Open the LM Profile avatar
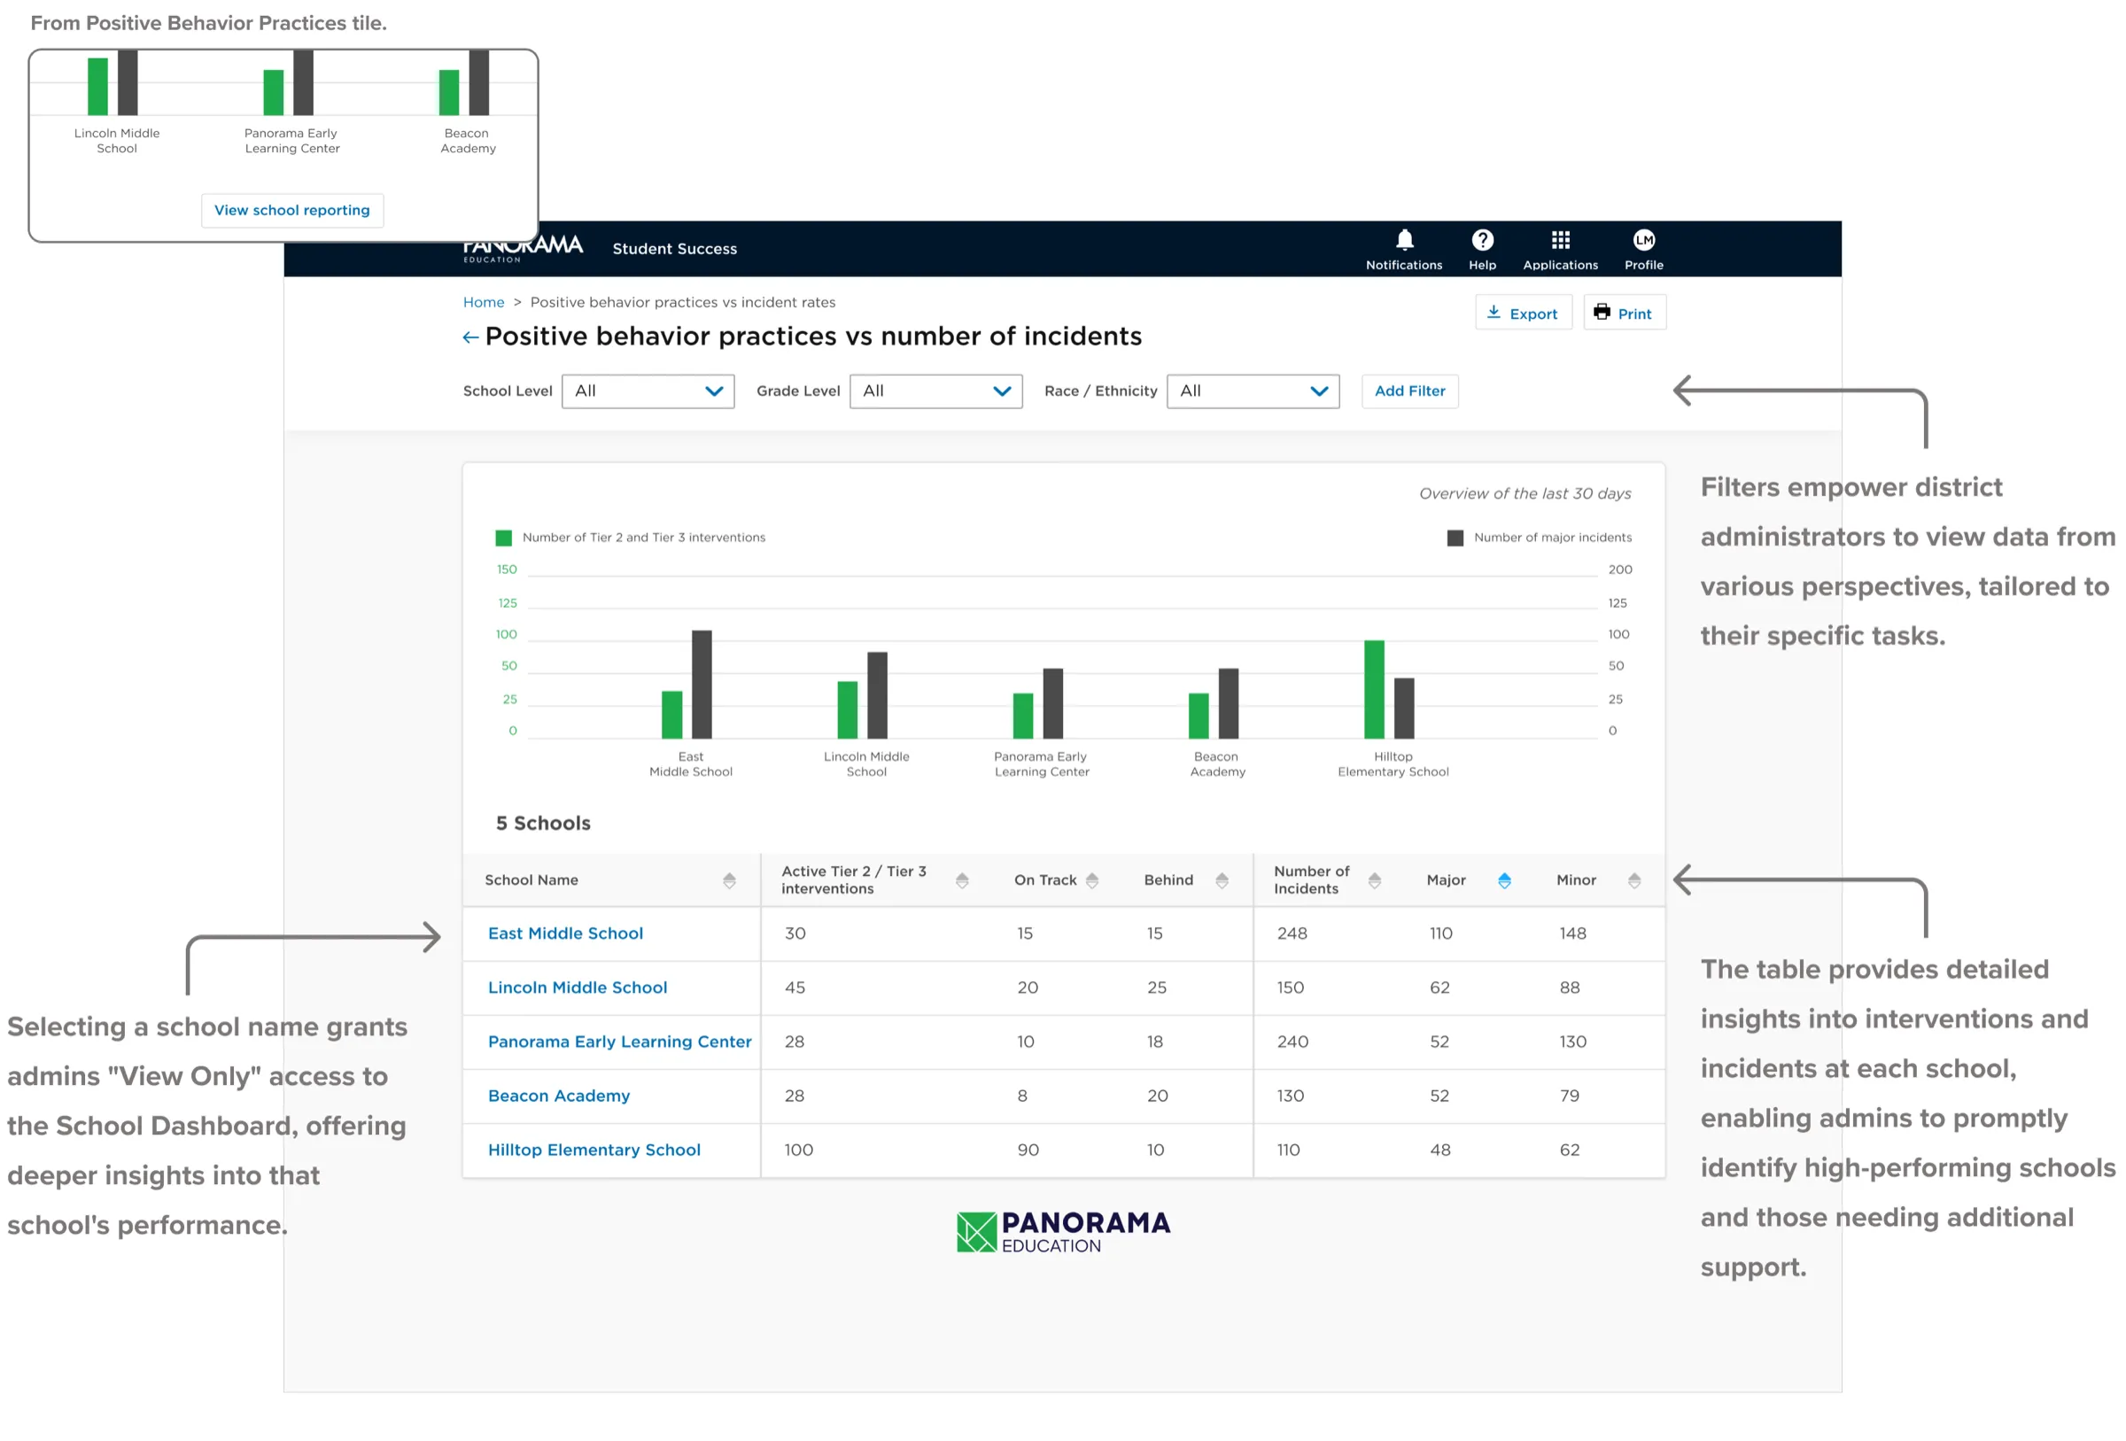2126x1441 pixels. [x=1643, y=240]
